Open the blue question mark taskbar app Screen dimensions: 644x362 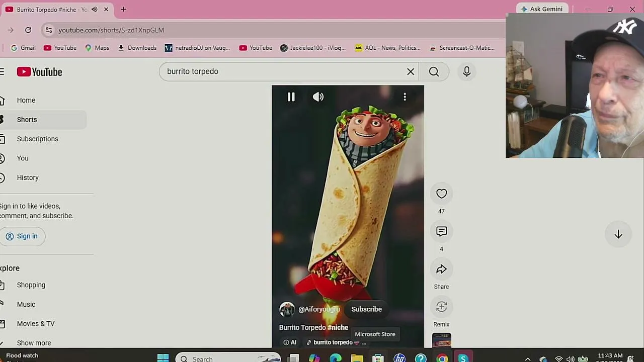[x=421, y=358]
